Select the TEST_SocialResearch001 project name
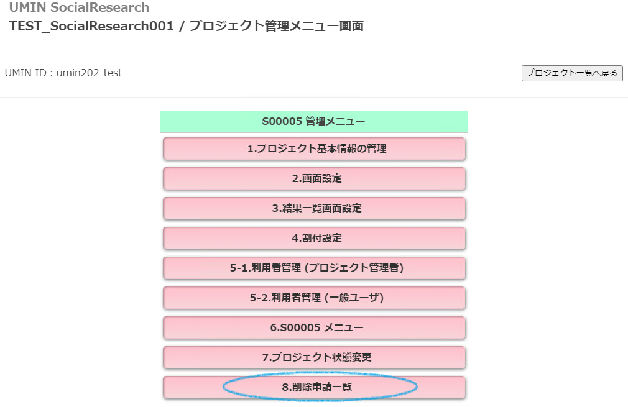Screen dimensions: 628x407 [91, 27]
